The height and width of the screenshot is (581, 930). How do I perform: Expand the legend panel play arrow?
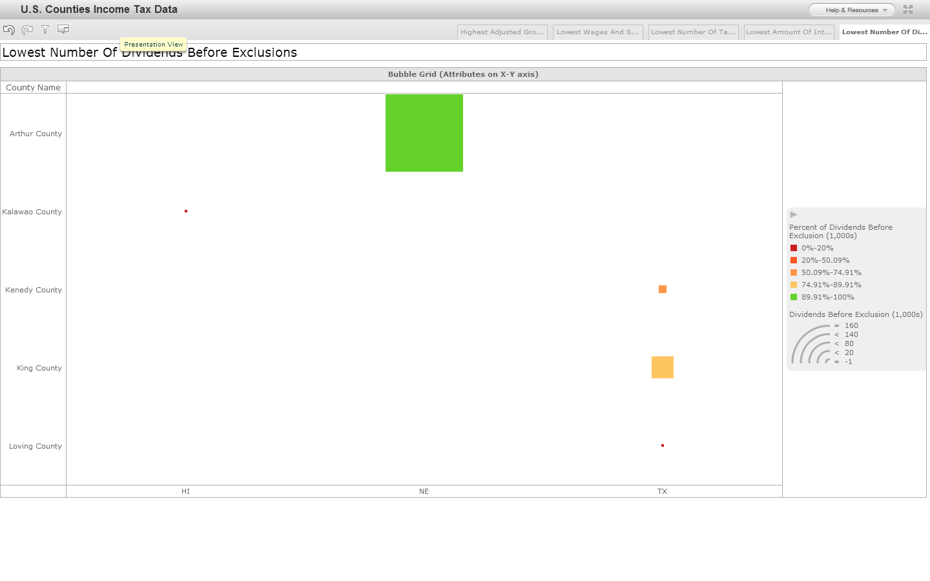point(793,214)
